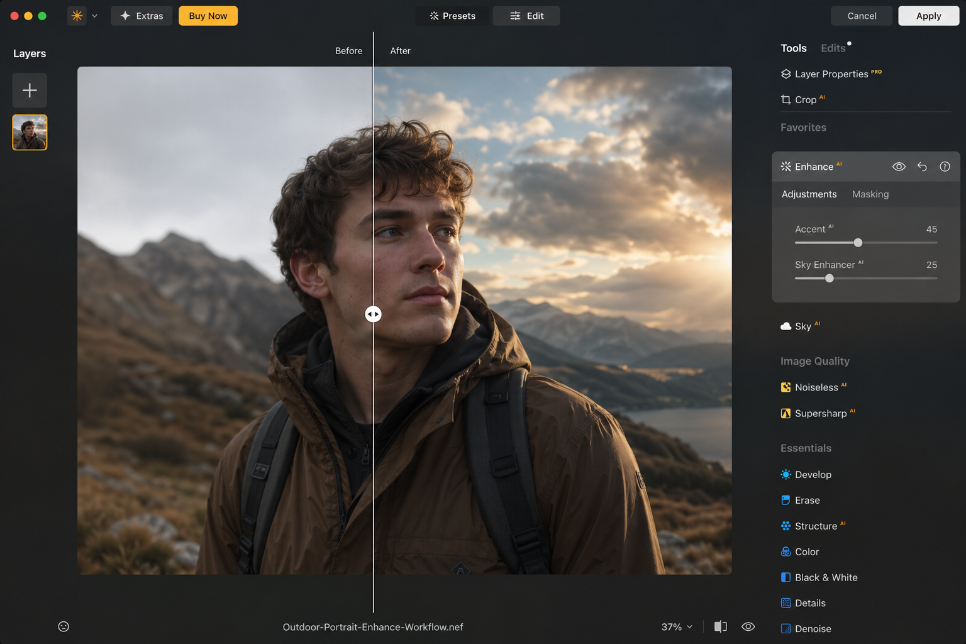Click the Buy Now button
966x644 pixels.
click(x=208, y=16)
